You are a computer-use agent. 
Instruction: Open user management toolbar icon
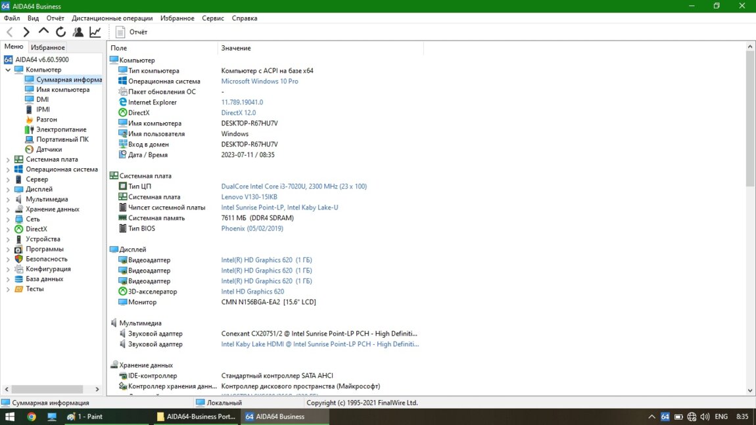(x=78, y=32)
